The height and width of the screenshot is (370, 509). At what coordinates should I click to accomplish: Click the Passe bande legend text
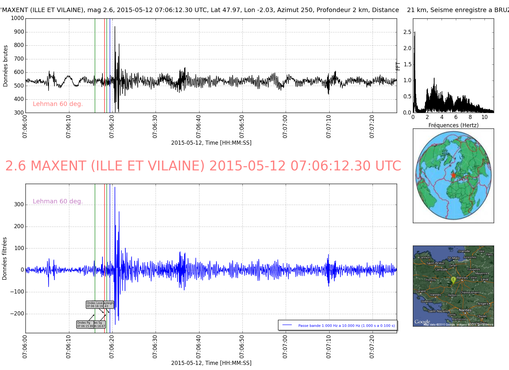point(346,326)
